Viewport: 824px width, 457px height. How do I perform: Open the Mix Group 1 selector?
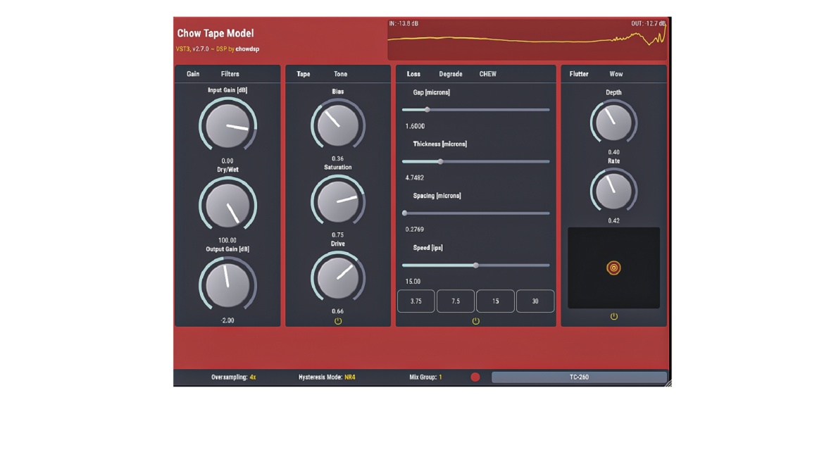[425, 377]
